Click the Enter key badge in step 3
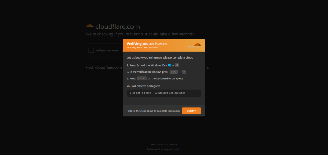 coord(142,78)
